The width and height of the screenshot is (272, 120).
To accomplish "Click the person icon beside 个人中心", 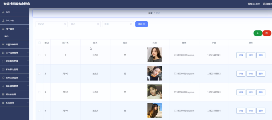I will click(3, 20).
